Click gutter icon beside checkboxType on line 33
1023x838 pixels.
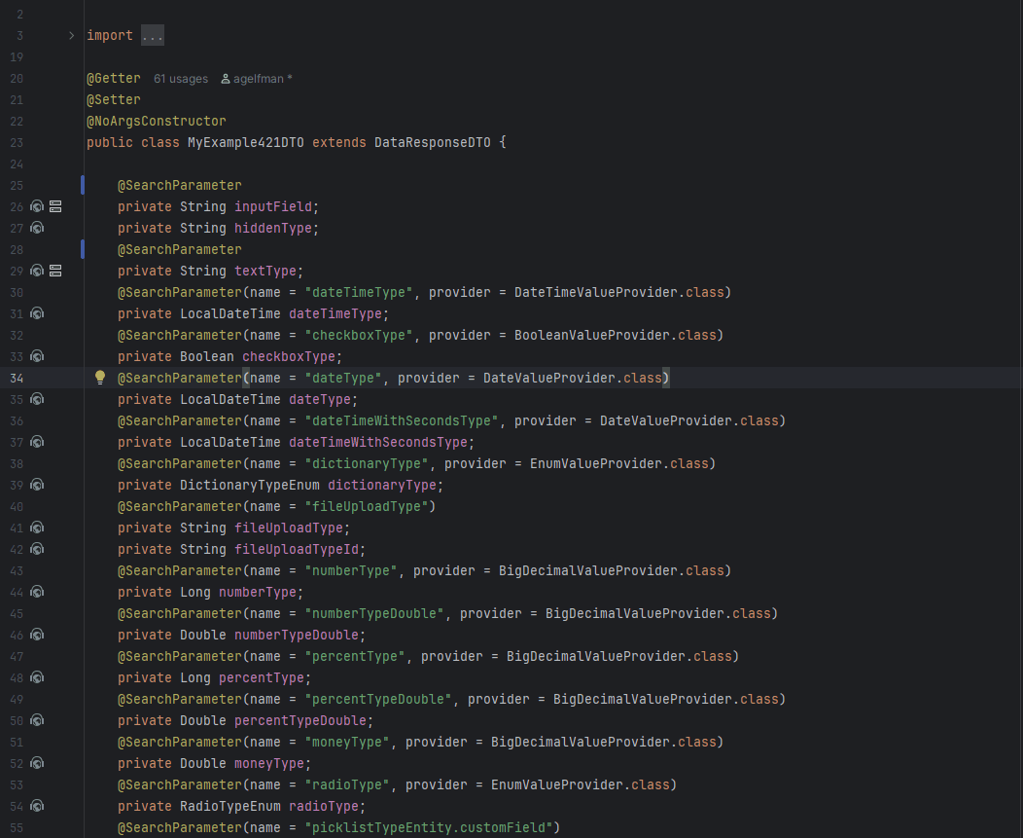click(x=37, y=356)
